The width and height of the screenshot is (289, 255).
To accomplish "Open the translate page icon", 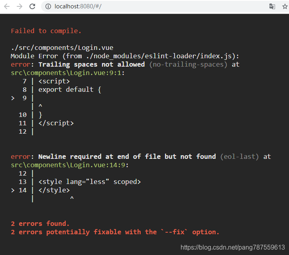I will (x=272, y=6).
